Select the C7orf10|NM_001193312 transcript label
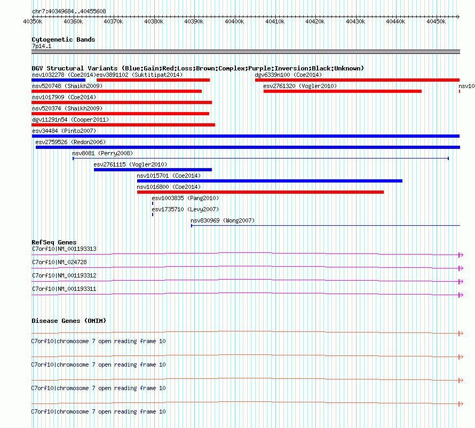The height and width of the screenshot is (428, 475). click(64, 276)
